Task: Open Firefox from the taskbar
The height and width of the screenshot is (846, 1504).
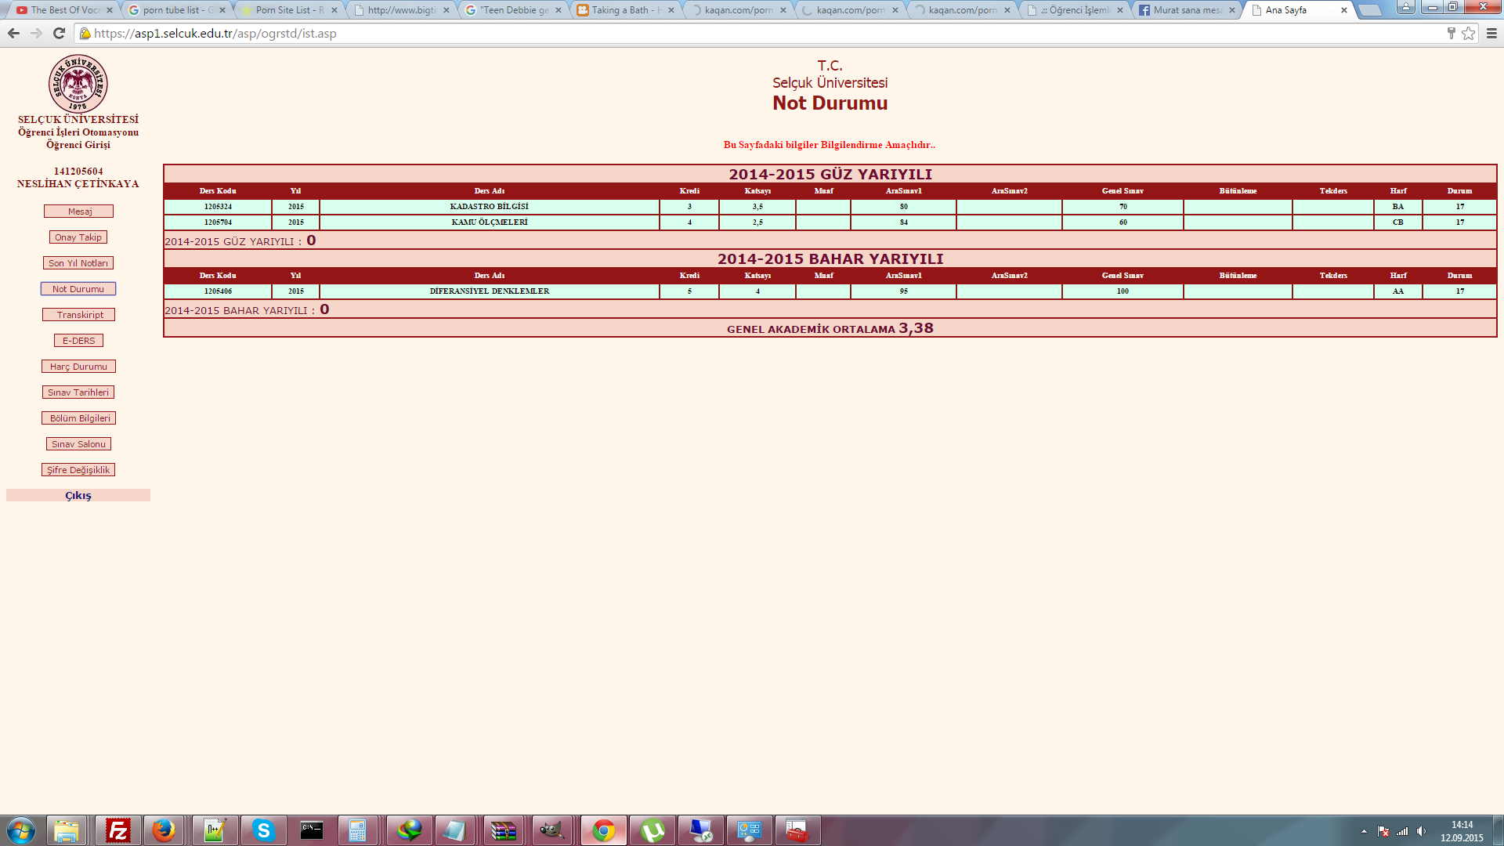Action: click(x=164, y=830)
